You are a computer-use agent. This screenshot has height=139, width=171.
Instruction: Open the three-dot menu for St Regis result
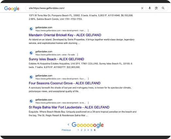pos(88,103)
